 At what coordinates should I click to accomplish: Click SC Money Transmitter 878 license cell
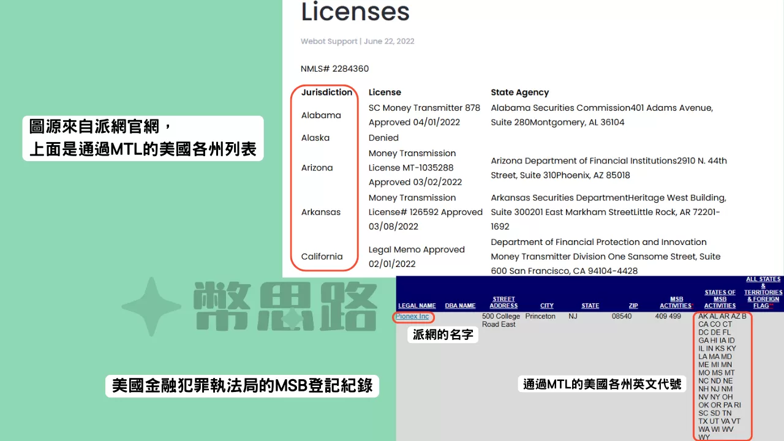tap(424, 115)
